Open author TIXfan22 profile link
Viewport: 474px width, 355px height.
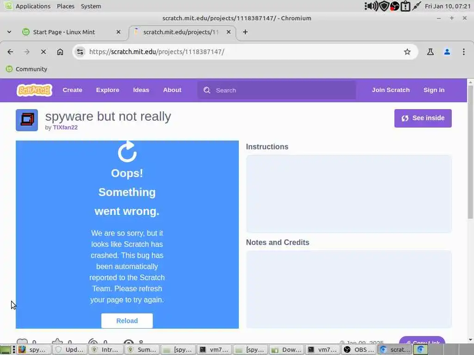click(x=65, y=128)
